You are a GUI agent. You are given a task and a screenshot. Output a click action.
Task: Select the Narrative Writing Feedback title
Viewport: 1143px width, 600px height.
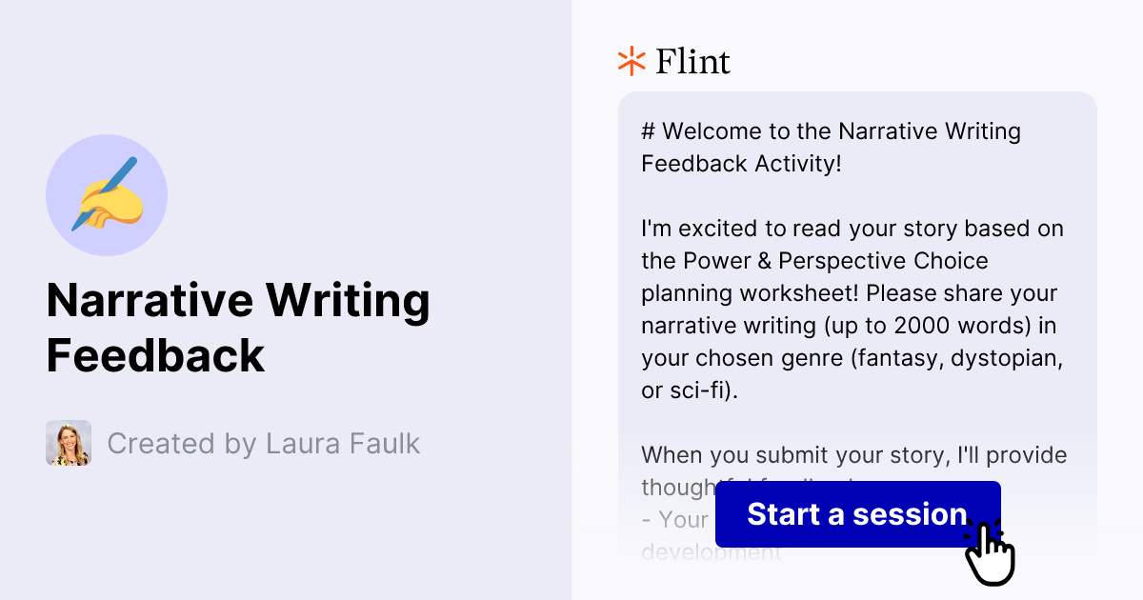coord(238,328)
